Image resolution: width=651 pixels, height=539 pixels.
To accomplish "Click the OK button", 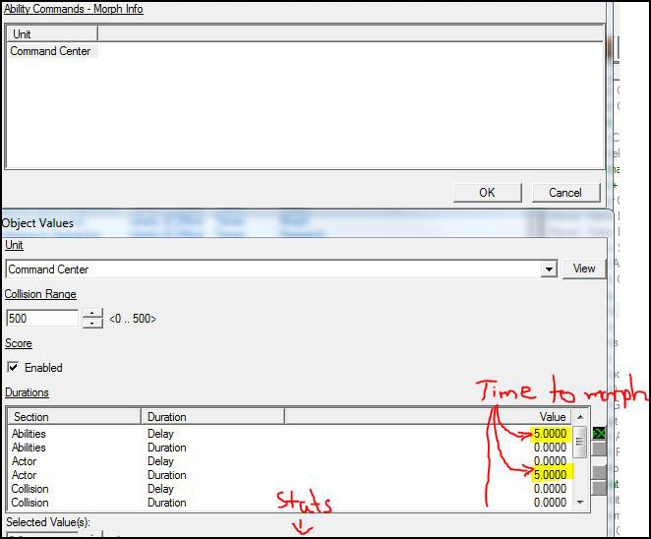I will pos(487,193).
